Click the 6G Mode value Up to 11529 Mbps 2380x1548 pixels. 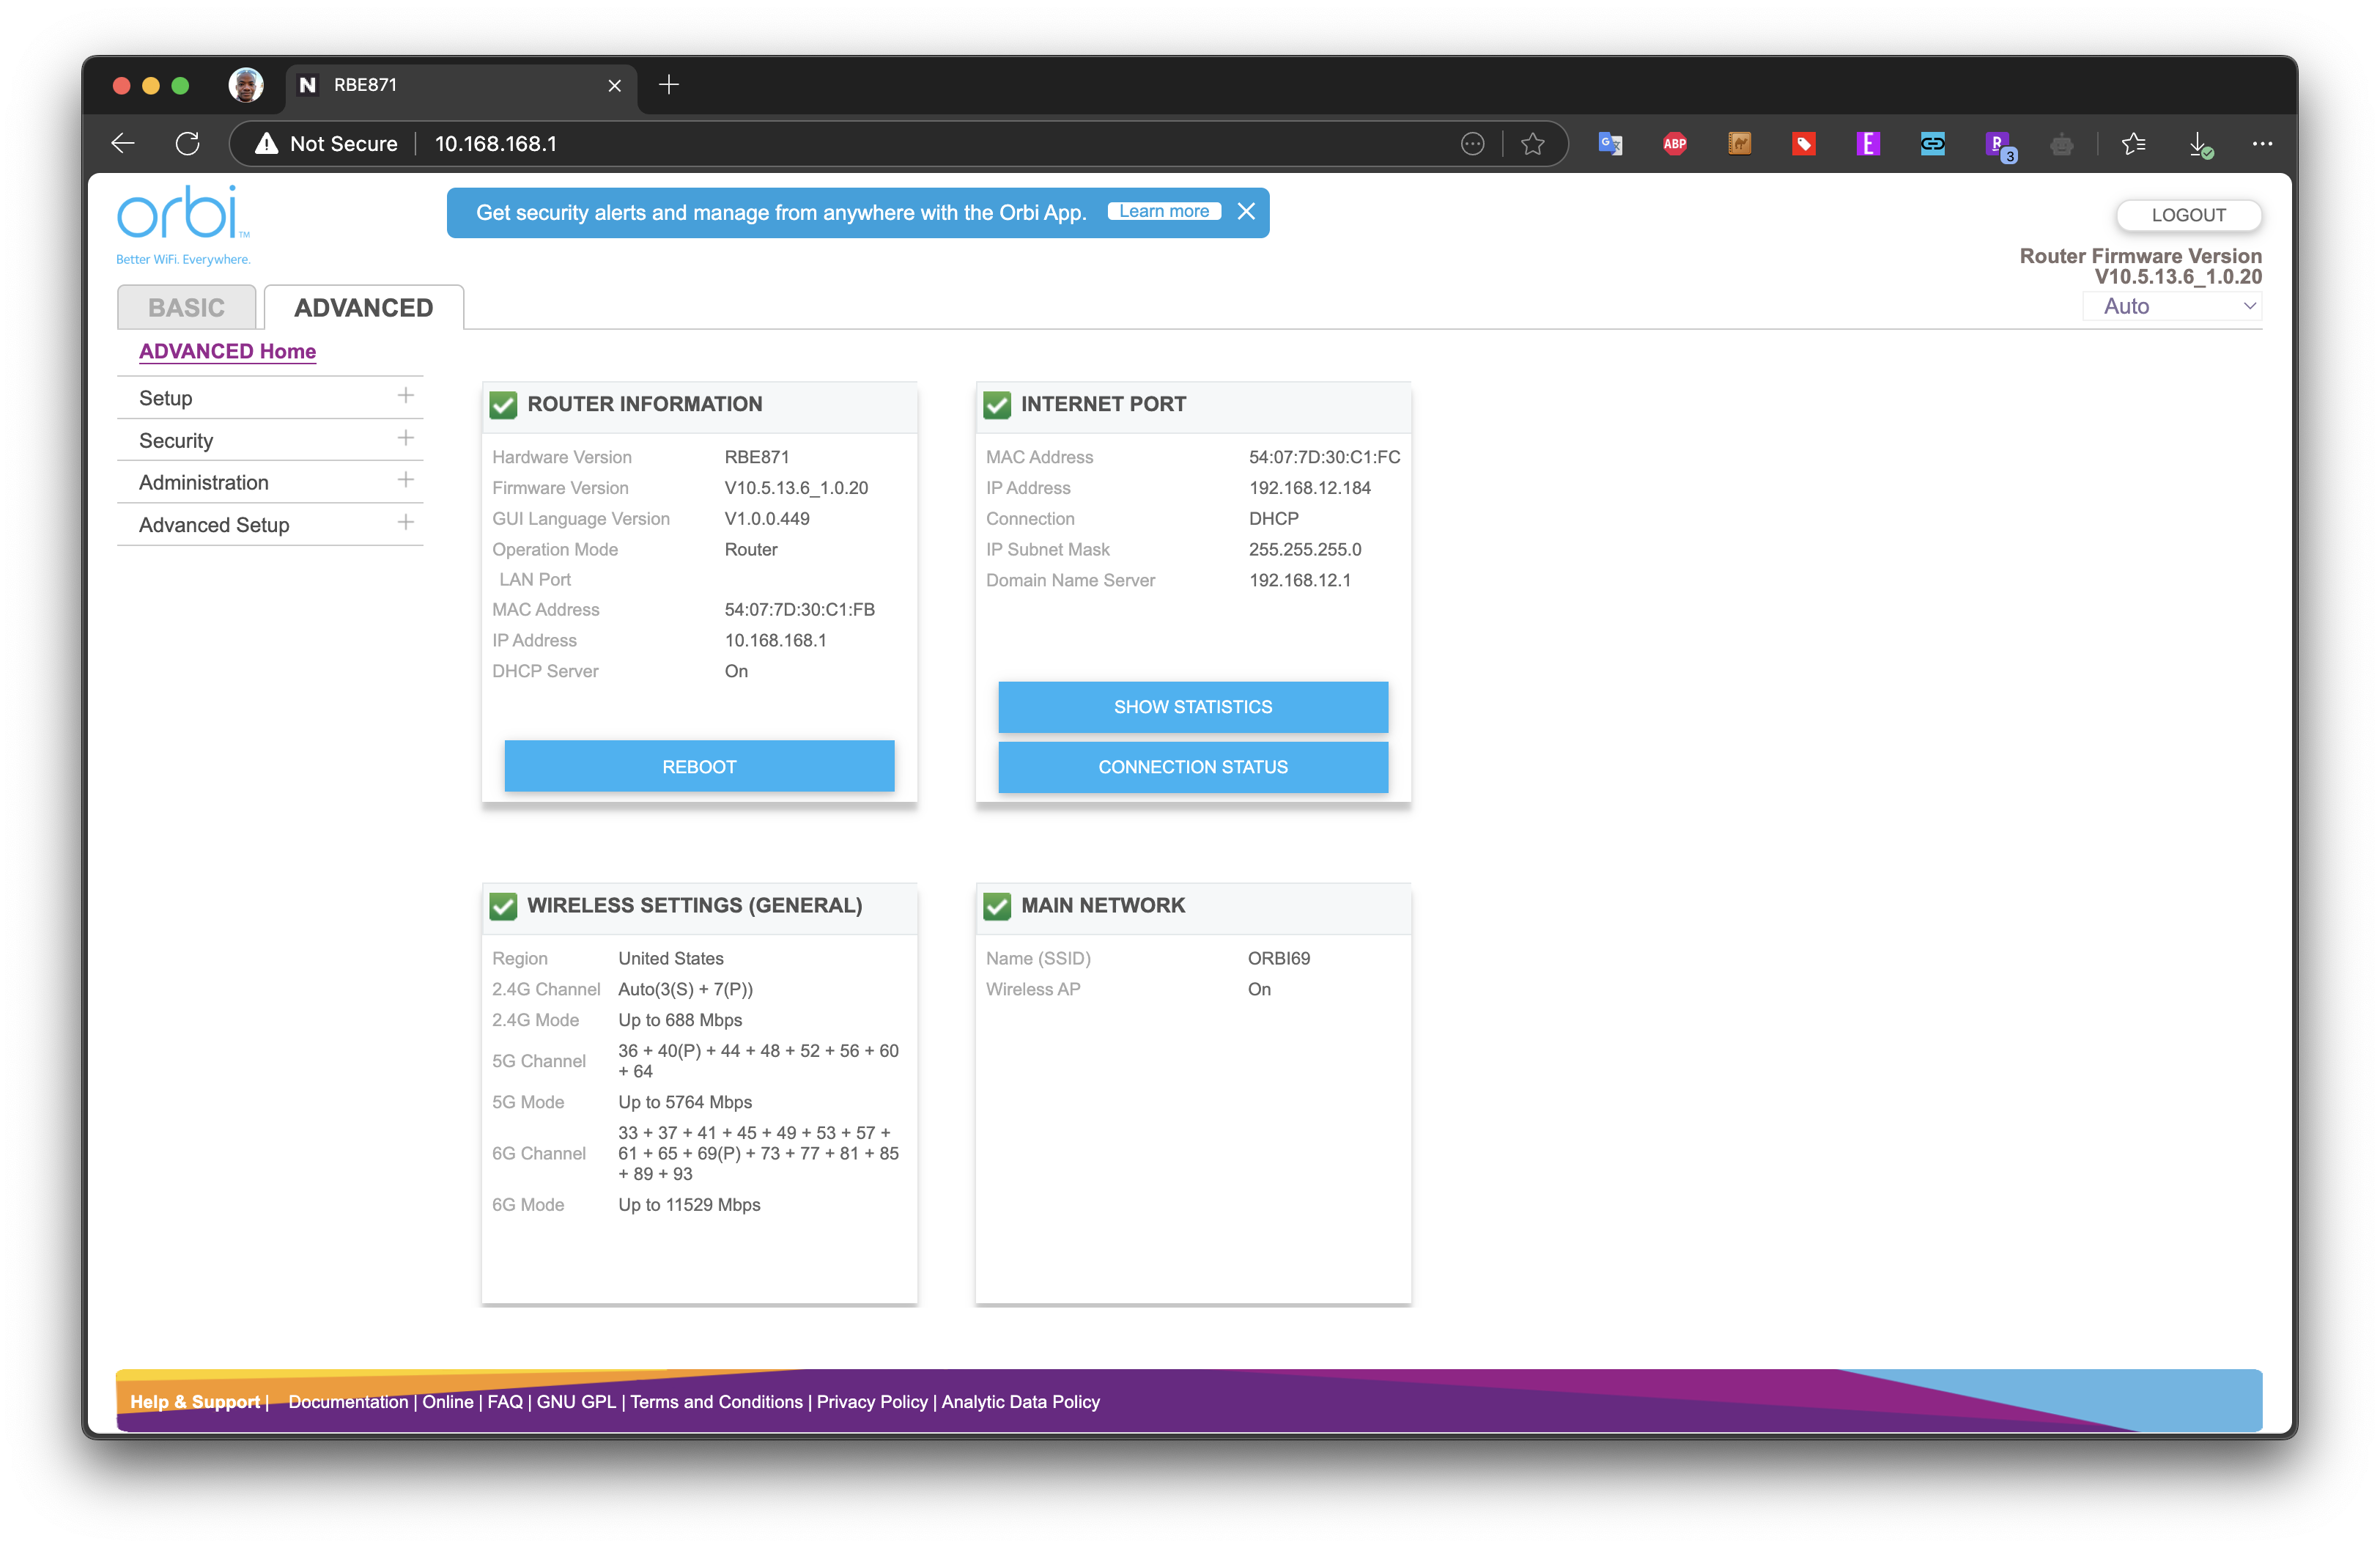(x=689, y=1204)
